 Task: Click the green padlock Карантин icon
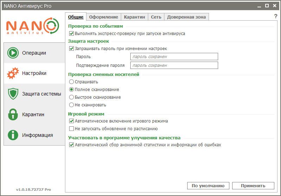point(13,114)
